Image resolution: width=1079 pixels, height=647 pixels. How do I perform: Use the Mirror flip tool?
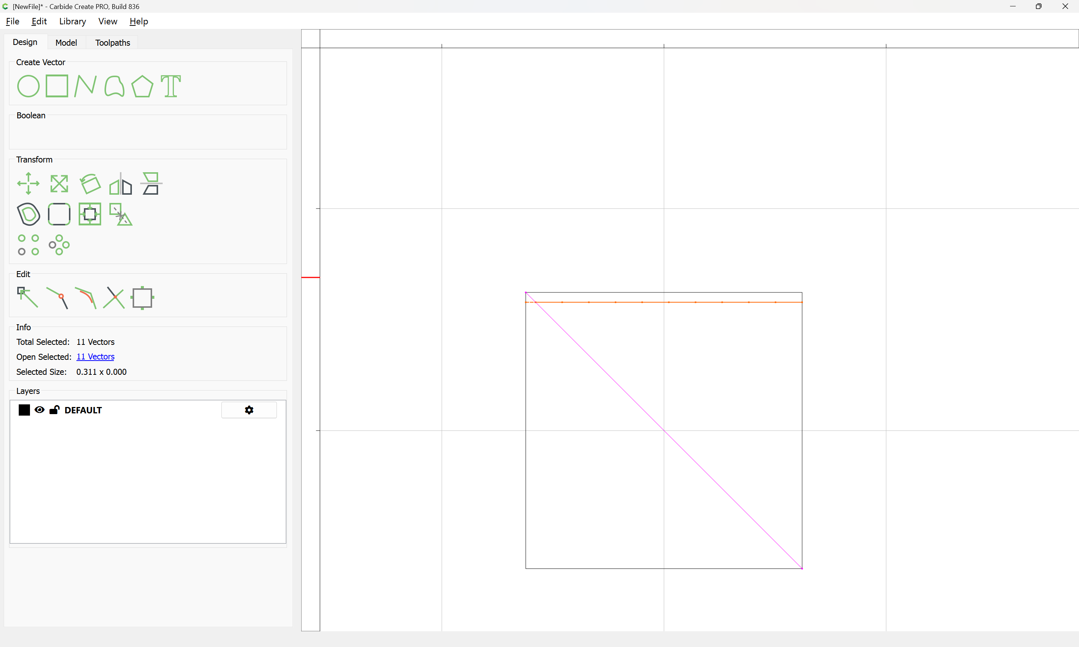pos(120,183)
